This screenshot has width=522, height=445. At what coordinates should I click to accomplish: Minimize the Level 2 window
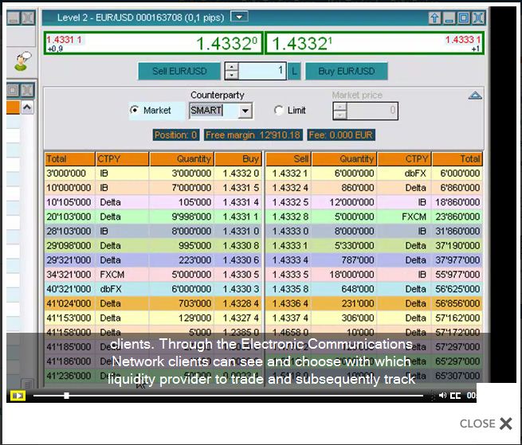449,17
